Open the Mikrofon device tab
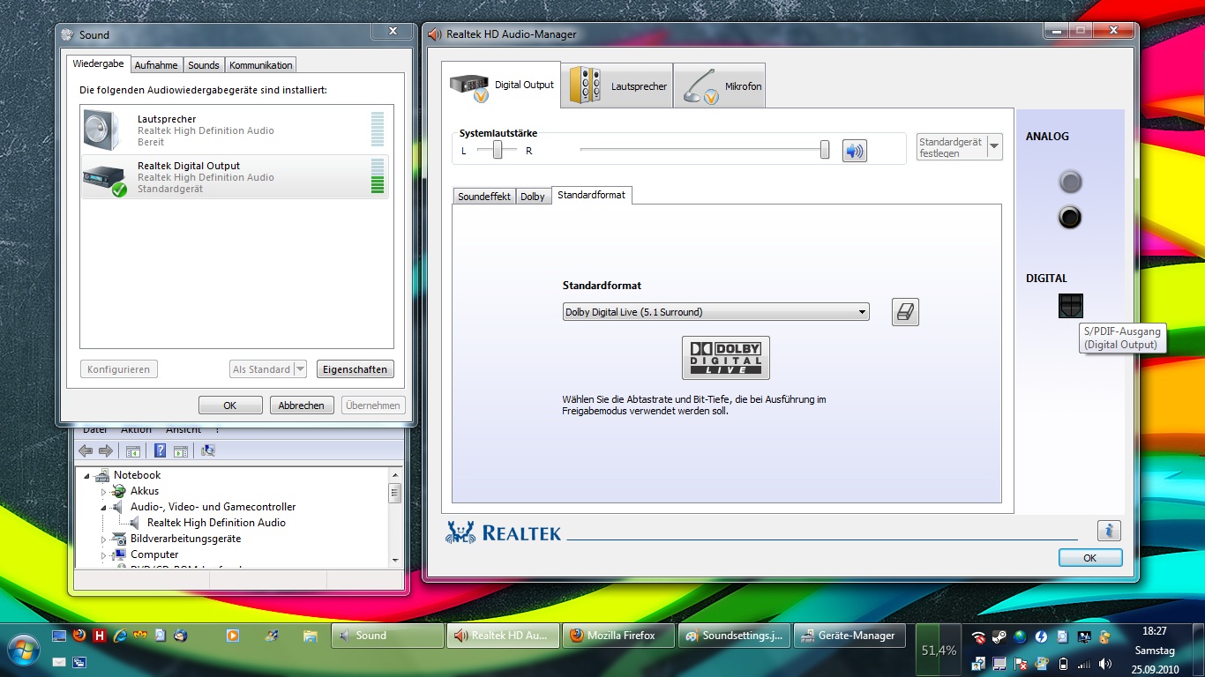This screenshot has height=677, width=1205. 719,86
